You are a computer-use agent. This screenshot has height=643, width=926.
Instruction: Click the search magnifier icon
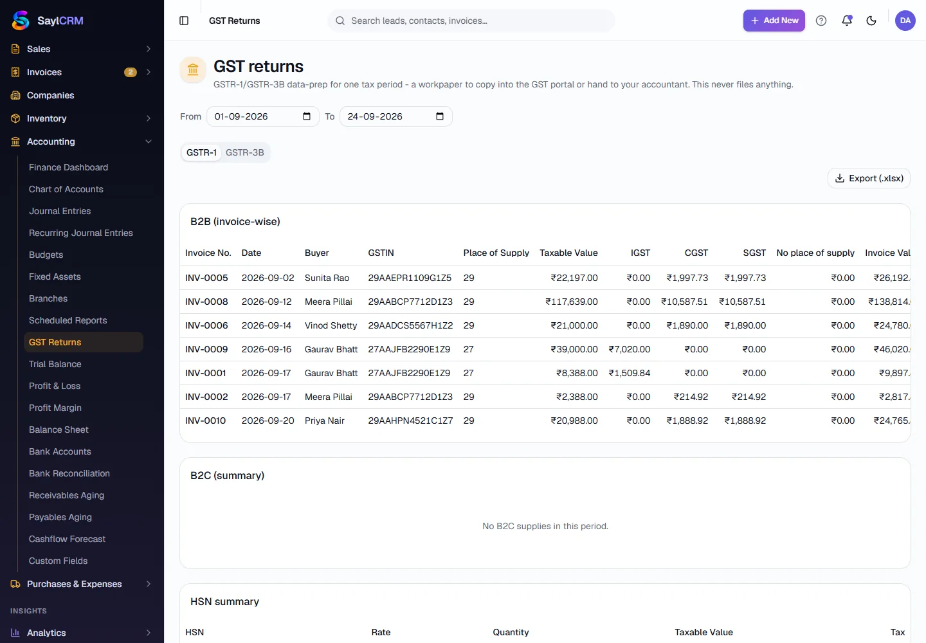click(340, 21)
